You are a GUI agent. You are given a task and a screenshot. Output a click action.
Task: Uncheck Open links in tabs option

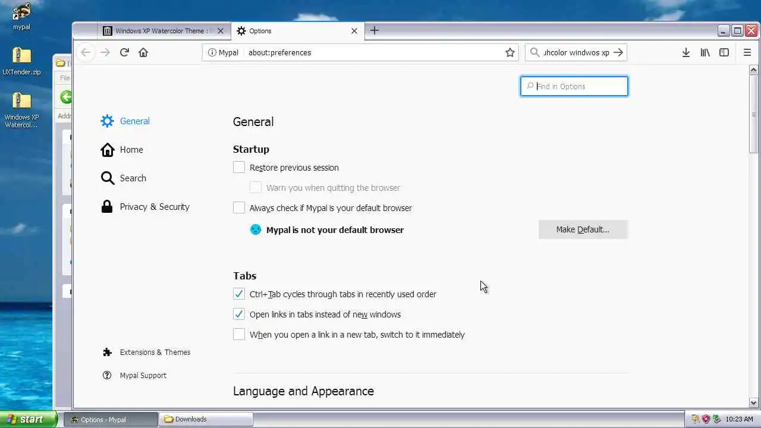239,314
